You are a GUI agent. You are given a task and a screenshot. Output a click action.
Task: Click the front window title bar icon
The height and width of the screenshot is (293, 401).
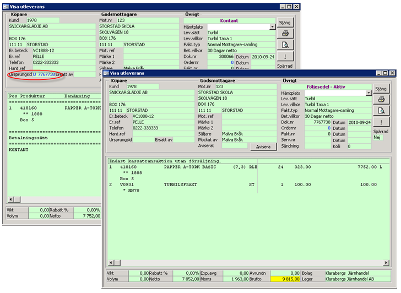click(106, 73)
